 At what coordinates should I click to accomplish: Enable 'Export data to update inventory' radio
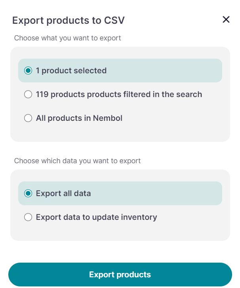coord(28,217)
